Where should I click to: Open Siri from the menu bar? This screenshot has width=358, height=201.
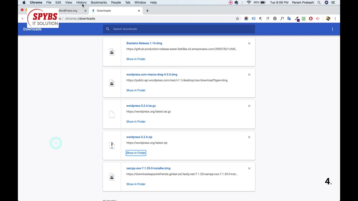pos(326,3)
